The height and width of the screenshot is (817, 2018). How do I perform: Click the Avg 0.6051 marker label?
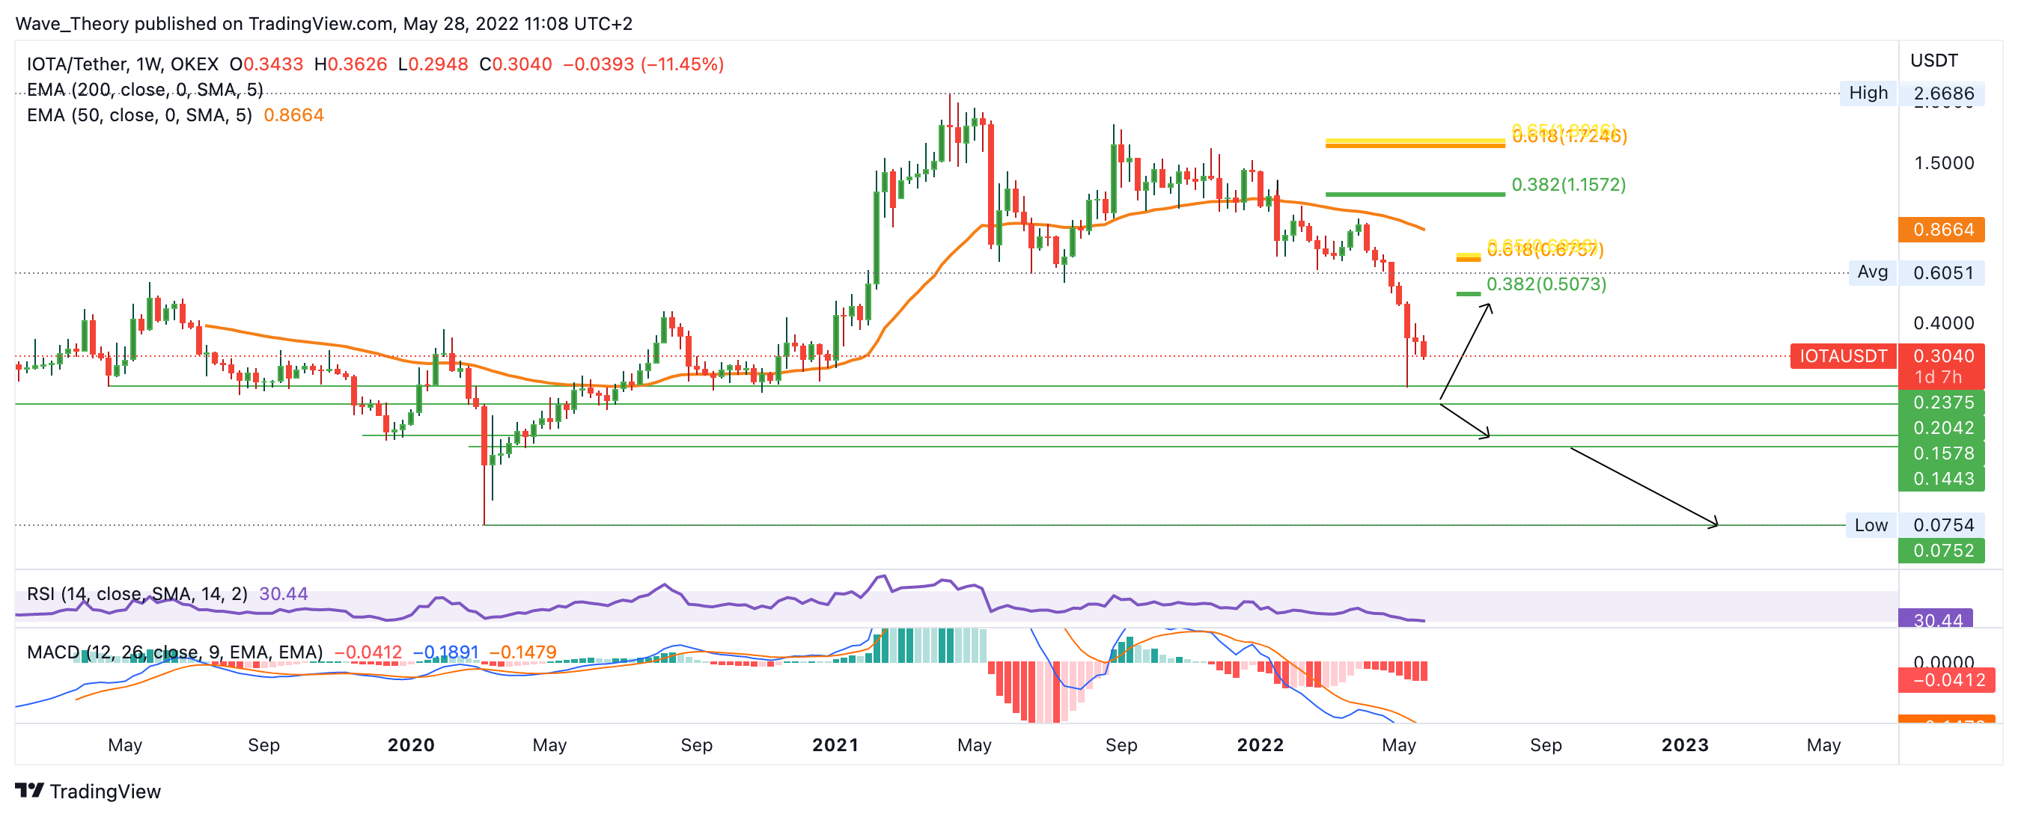(x=1872, y=272)
